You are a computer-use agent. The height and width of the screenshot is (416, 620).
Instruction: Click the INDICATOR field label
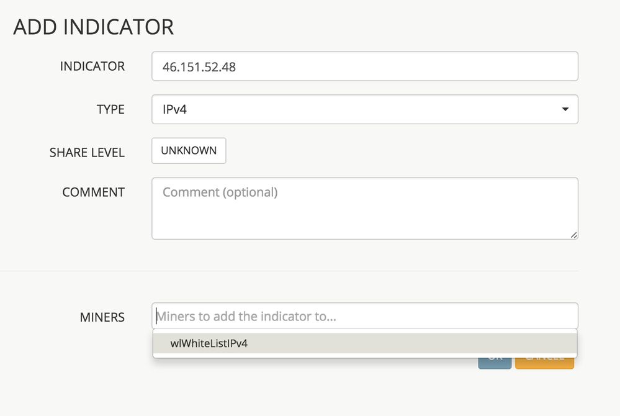tap(92, 66)
